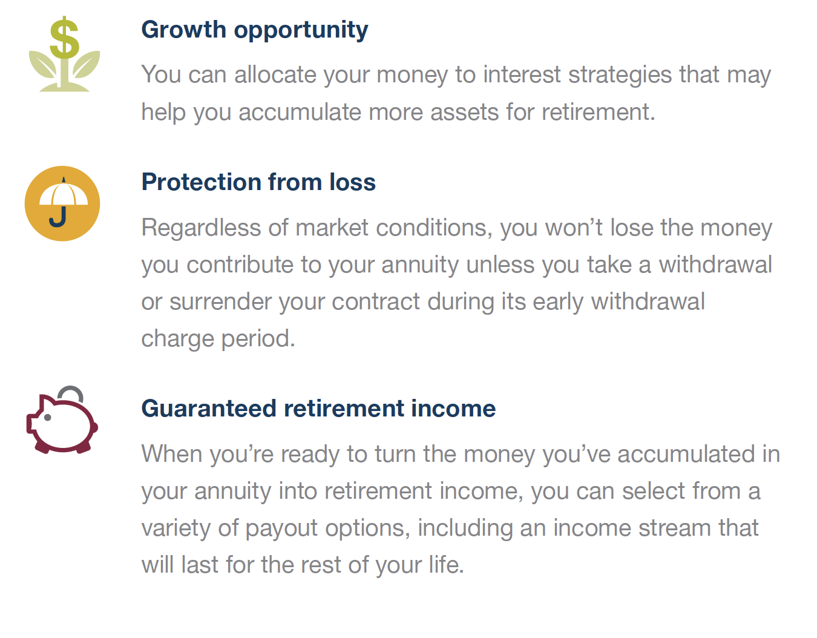Click 'will last for the rest of your life'
Screen dimensions: 817x638
[303, 565]
